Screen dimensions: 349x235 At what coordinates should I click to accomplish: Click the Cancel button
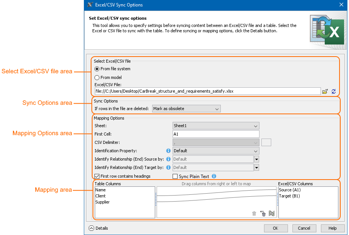tap(304, 228)
